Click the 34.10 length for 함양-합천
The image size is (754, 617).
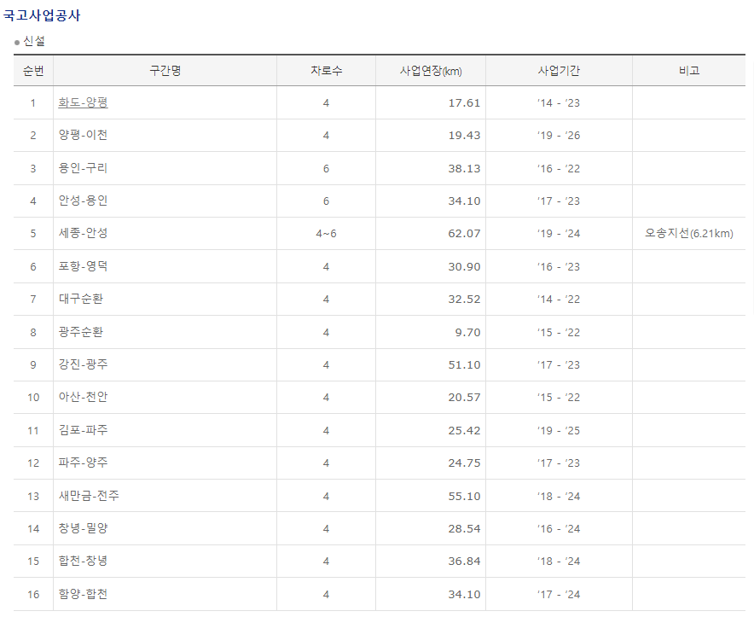pos(465,594)
